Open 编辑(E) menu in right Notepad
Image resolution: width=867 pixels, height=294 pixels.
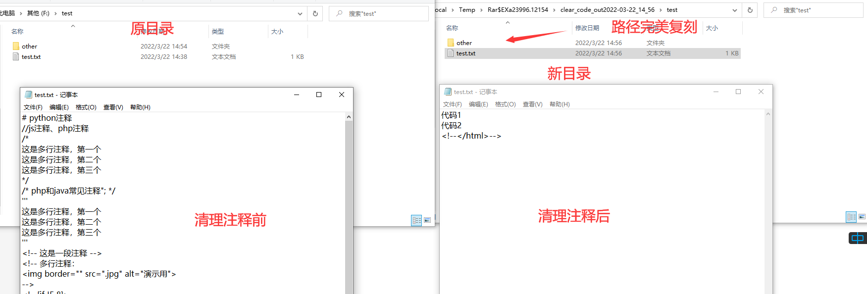coord(478,104)
